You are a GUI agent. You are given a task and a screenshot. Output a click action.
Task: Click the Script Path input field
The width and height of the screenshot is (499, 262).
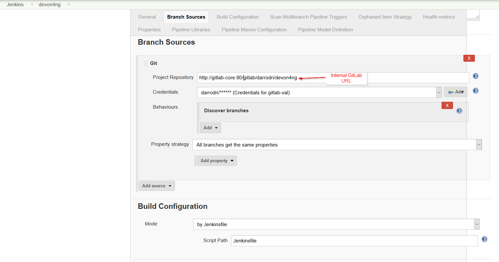pyautogui.click(x=354, y=241)
